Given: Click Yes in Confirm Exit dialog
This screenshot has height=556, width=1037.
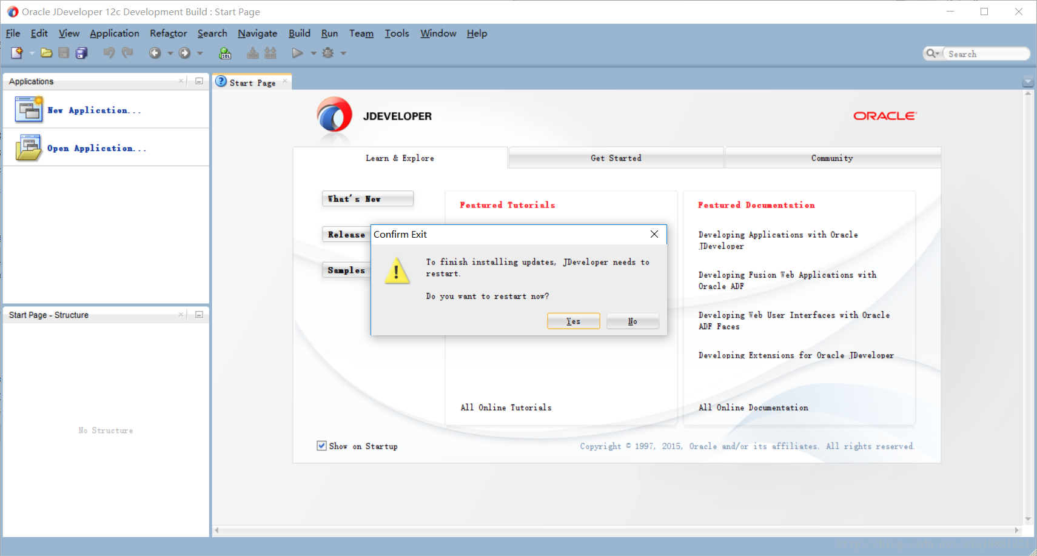Looking at the screenshot, I should pos(574,321).
